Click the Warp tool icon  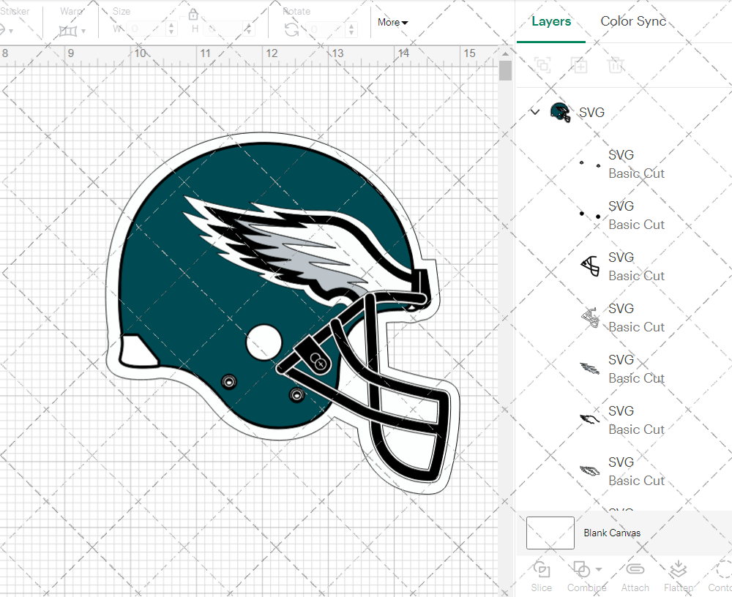(x=68, y=30)
